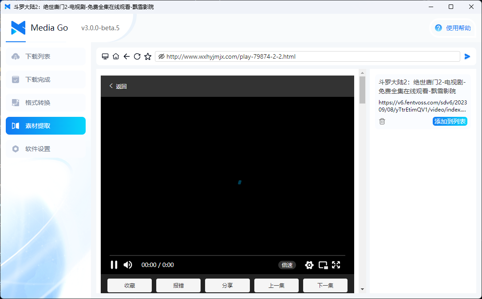Click the 收藏 favorite button
The width and height of the screenshot is (482, 299).
[x=130, y=286]
